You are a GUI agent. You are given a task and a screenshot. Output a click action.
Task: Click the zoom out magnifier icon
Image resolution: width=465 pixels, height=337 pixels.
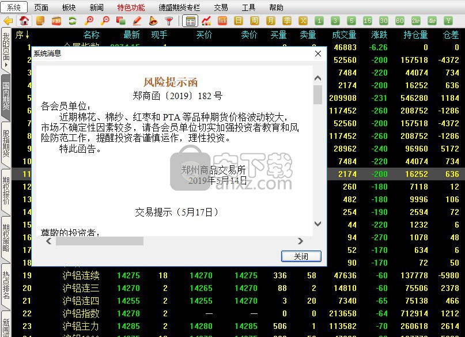105,21
